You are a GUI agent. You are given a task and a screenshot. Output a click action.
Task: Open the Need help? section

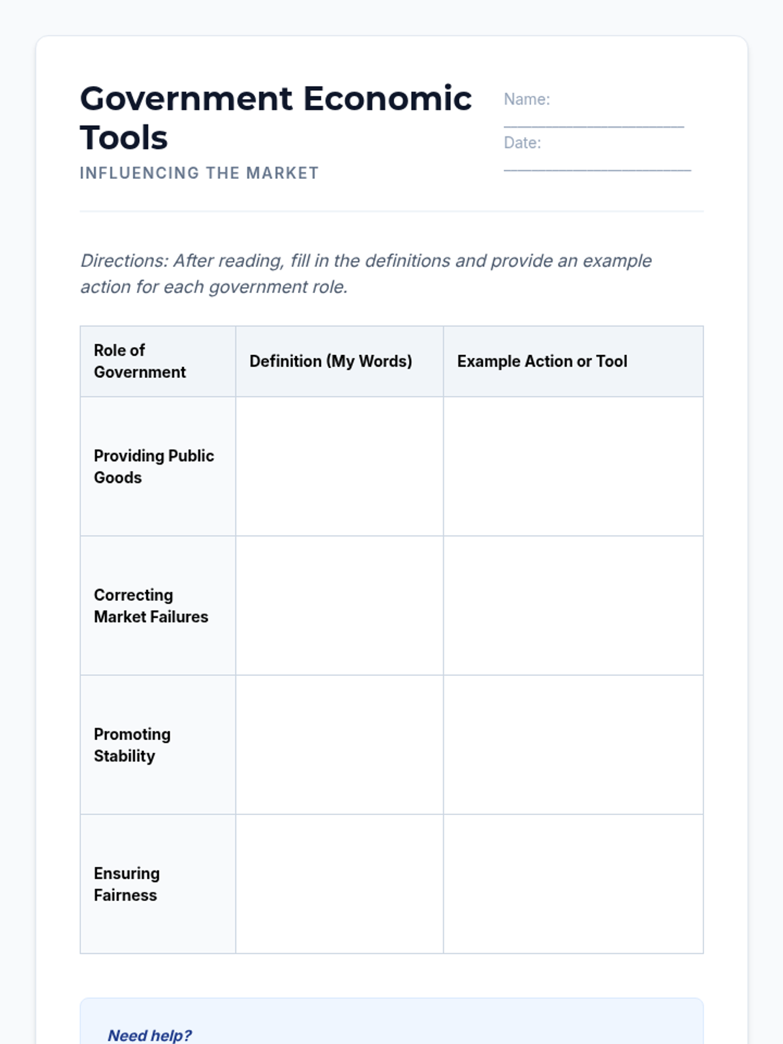(149, 1035)
